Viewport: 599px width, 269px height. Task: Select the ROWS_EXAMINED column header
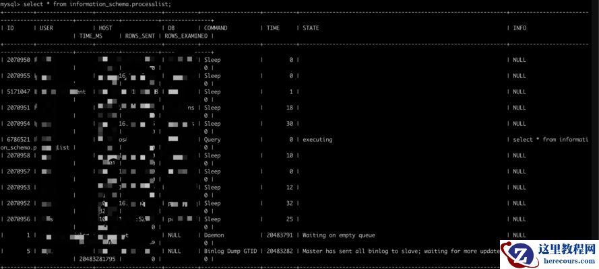coord(186,36)
